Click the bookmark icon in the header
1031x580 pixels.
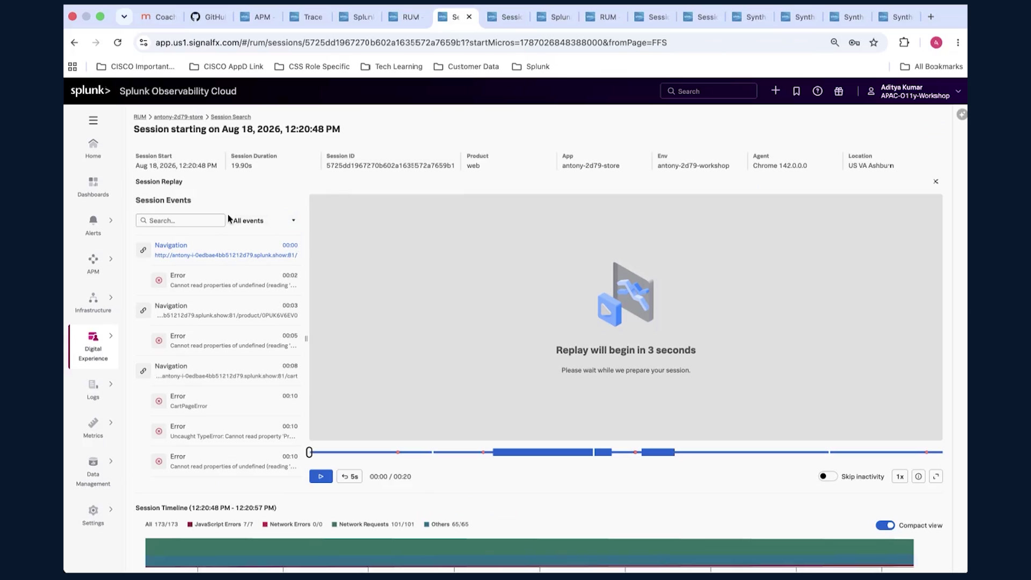[796, 91]
